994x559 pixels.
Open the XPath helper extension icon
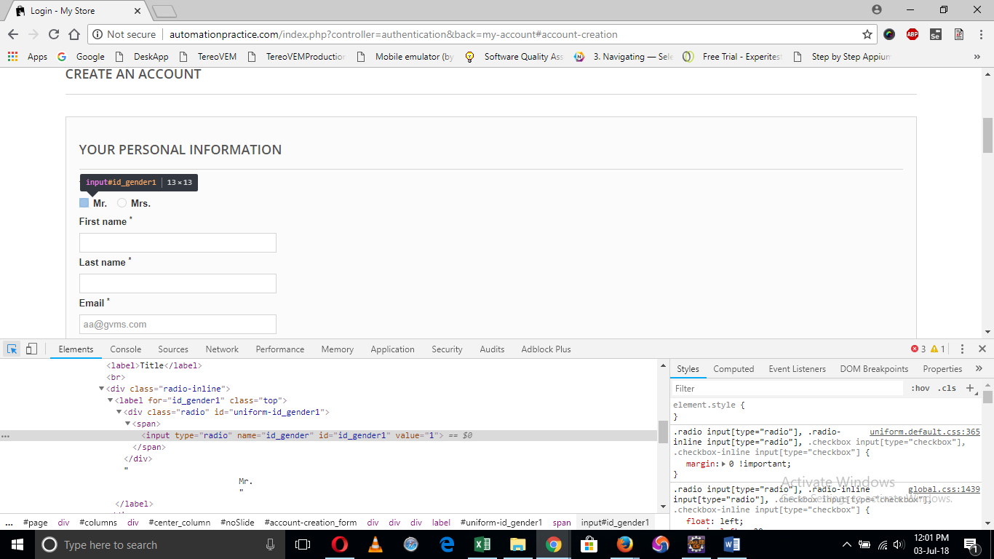[x=959, y=34]
